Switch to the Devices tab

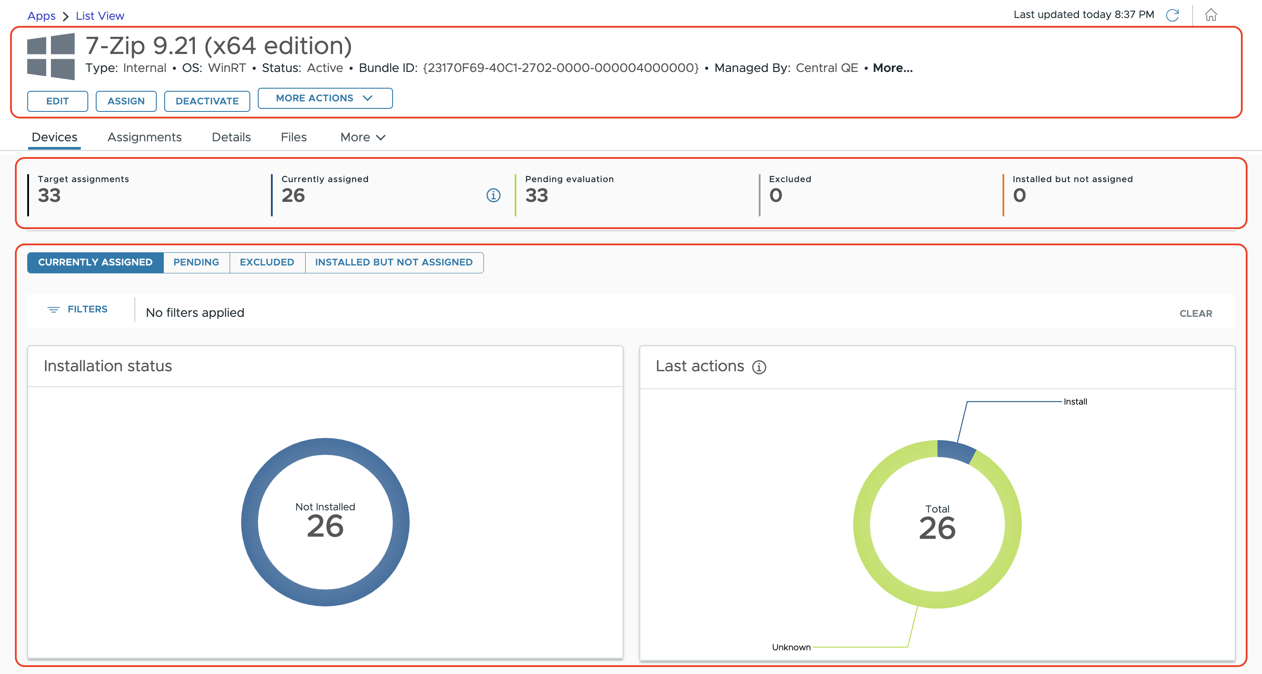coord(54,137)
